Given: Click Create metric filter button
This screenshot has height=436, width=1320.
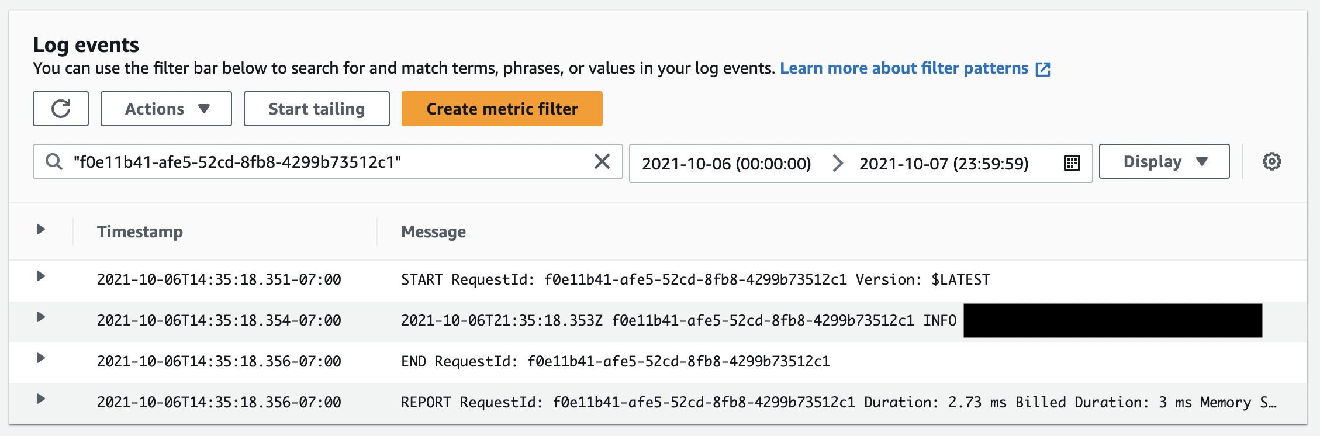Looking at the screenshot, I should [x=502, y=109].
